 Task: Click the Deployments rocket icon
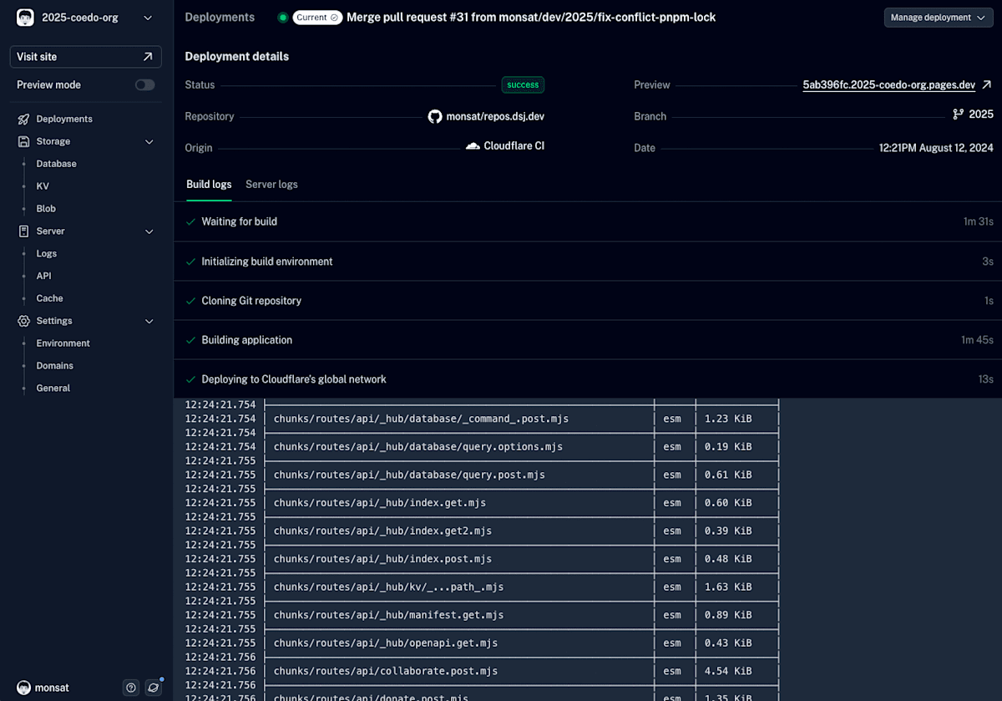pyautogui.click(x=23, y=119)
